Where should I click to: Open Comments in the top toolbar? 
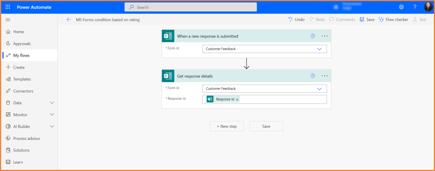[342, 20]
